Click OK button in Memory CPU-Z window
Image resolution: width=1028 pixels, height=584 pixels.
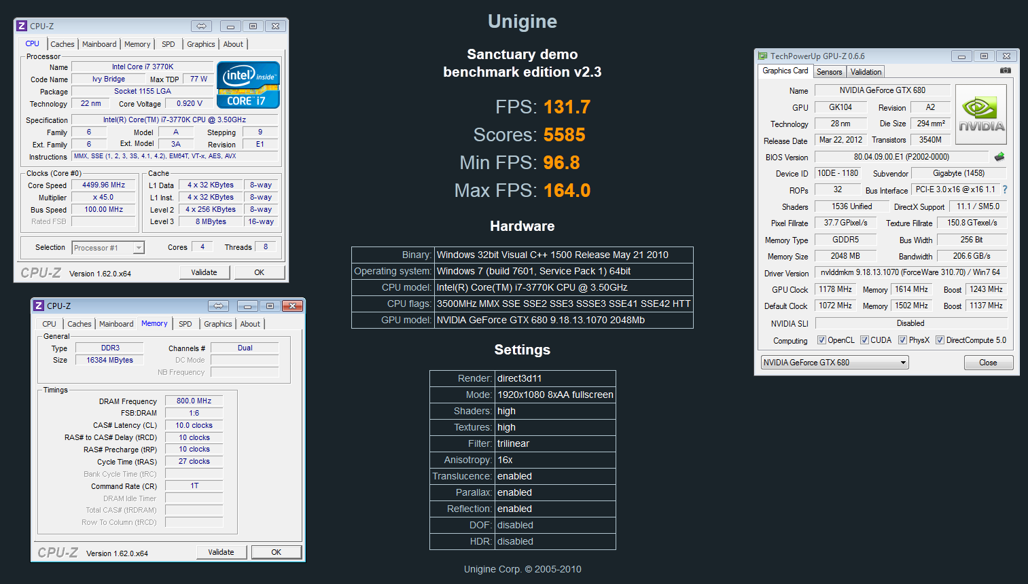tap(277, 552)
